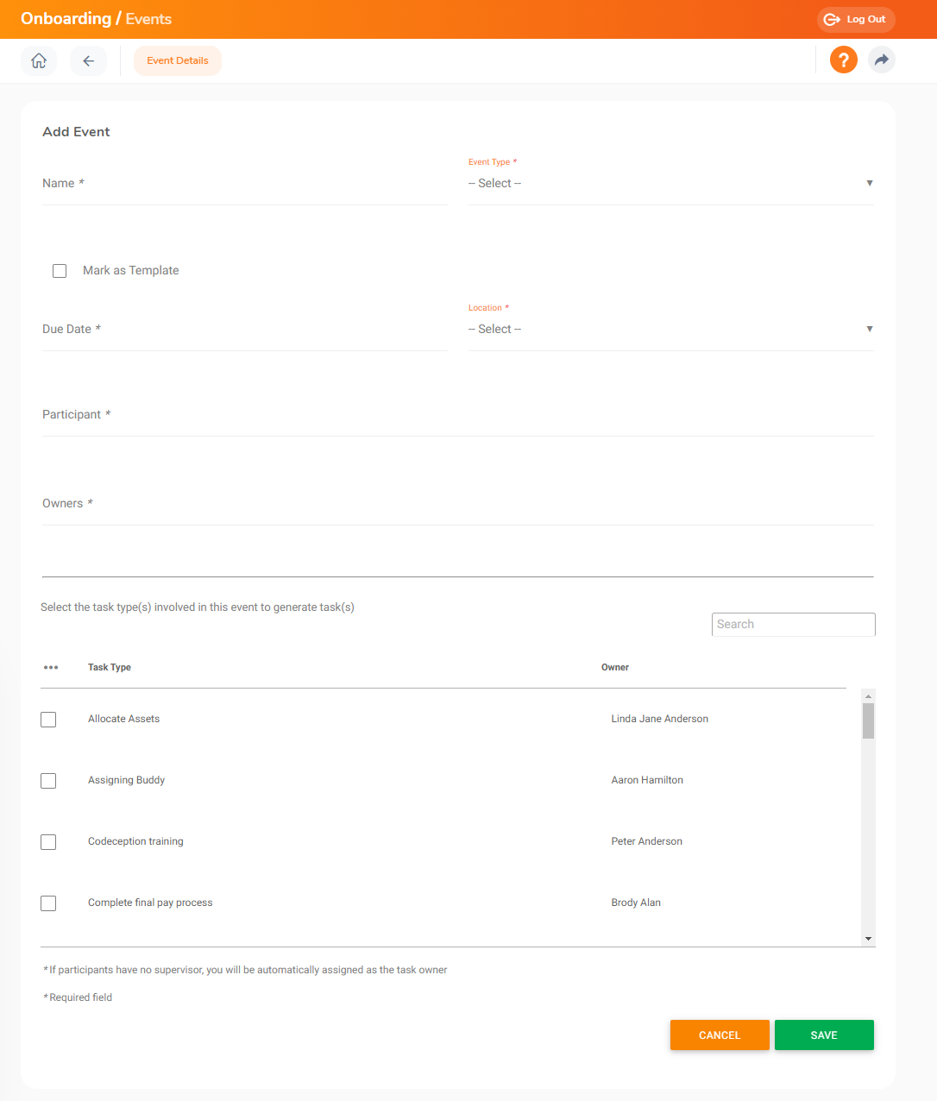The width and height of the screenshot is (937, 1101).
Task: Click the share/forward arrow icon
Action: pyautogui.click(x=882, y=60)
